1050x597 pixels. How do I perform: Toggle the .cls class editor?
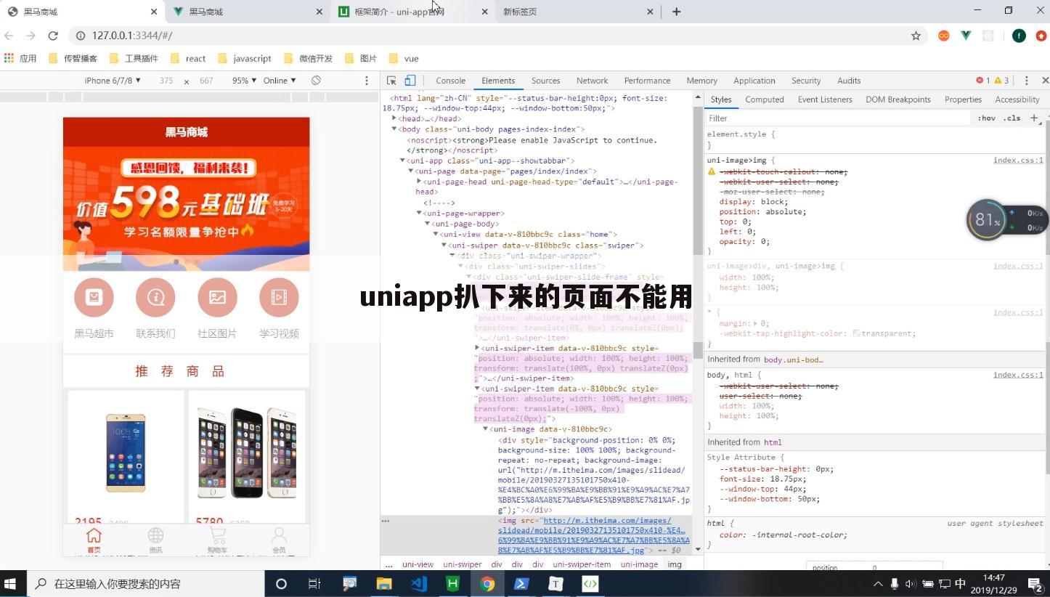click(x=1012, y=118)
